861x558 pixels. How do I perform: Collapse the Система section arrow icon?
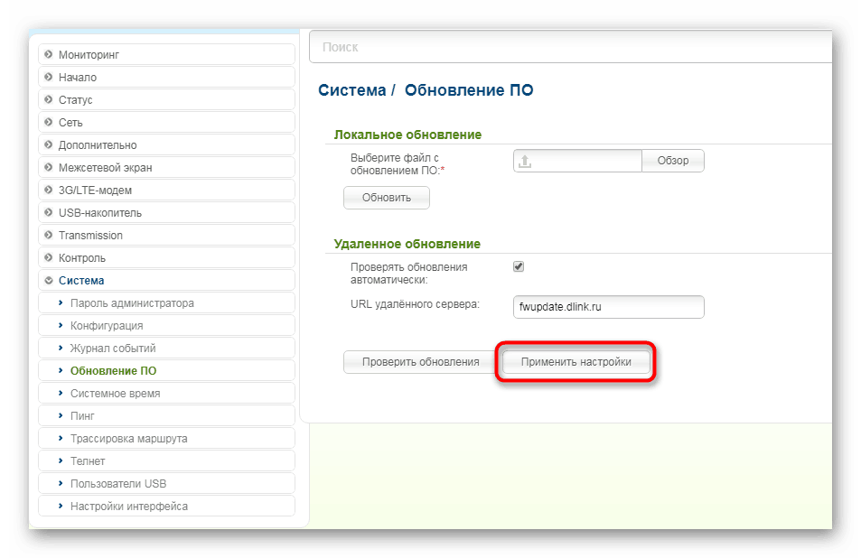(48, 281)
